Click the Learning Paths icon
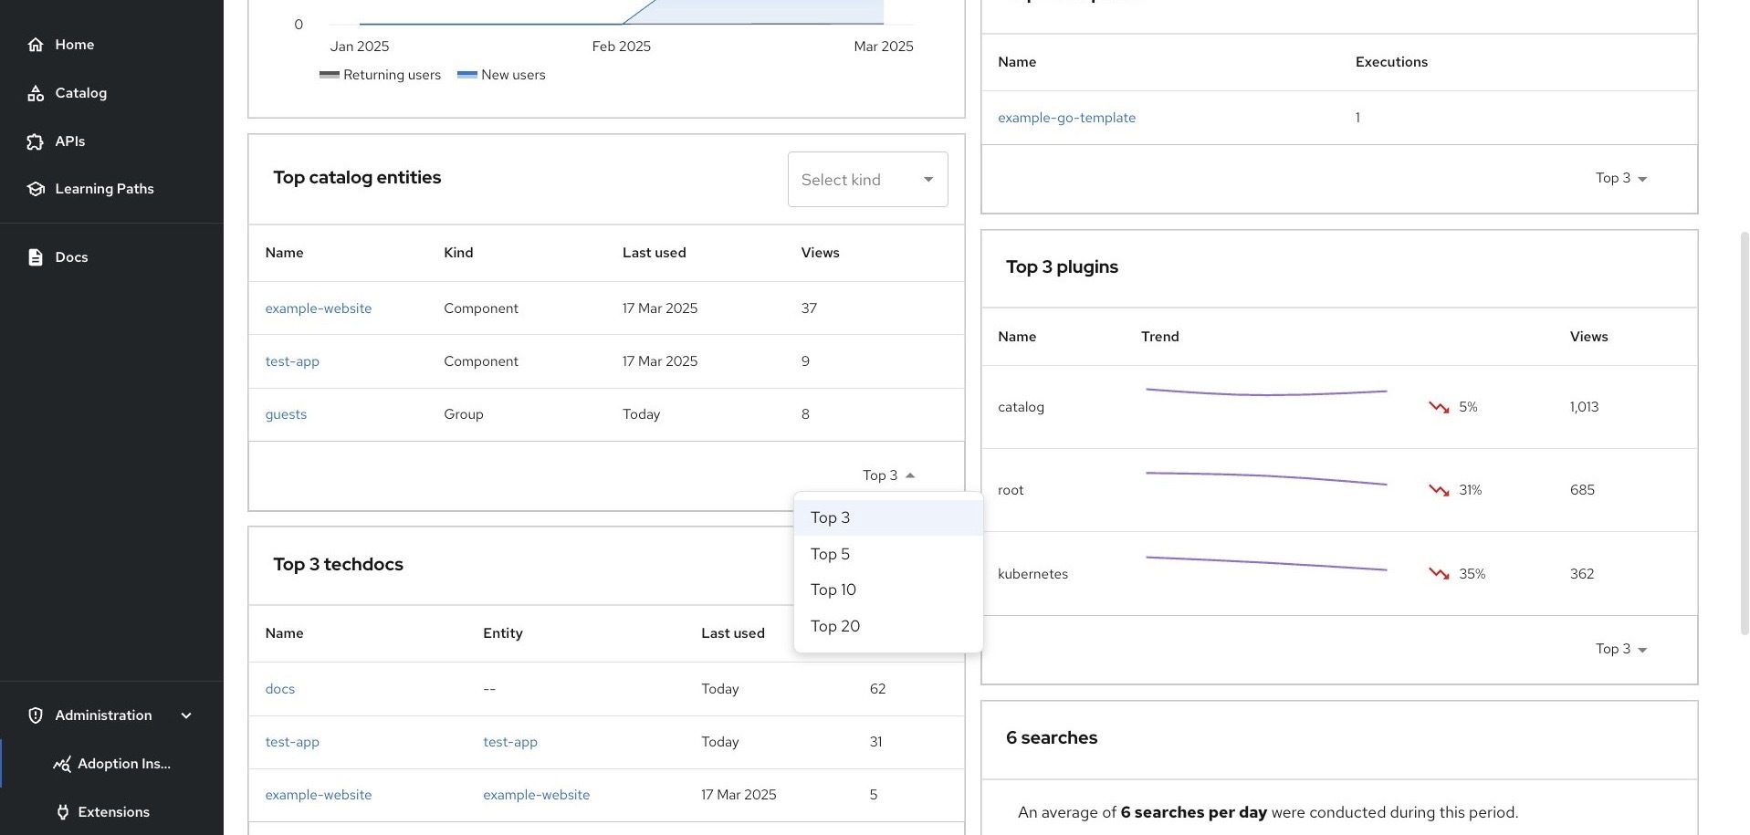The width and height of the screenshot is (1750, 835). [36, 189]
